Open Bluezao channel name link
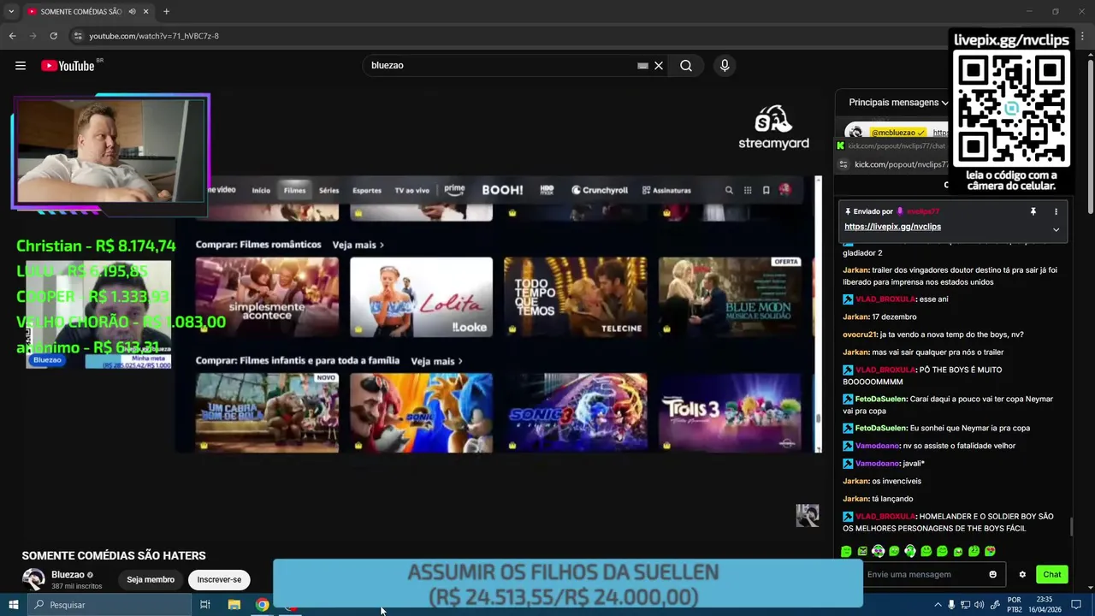1095x616 pixels. pyautogui.click(x=68, y=575)
